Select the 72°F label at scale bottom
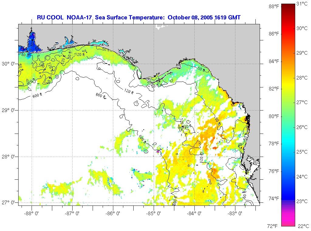Viewport: 311px width, 231px height. [272, 226]
